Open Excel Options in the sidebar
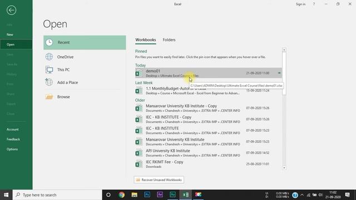This screenshot has height=200, width=356. (x=12, y=149)
